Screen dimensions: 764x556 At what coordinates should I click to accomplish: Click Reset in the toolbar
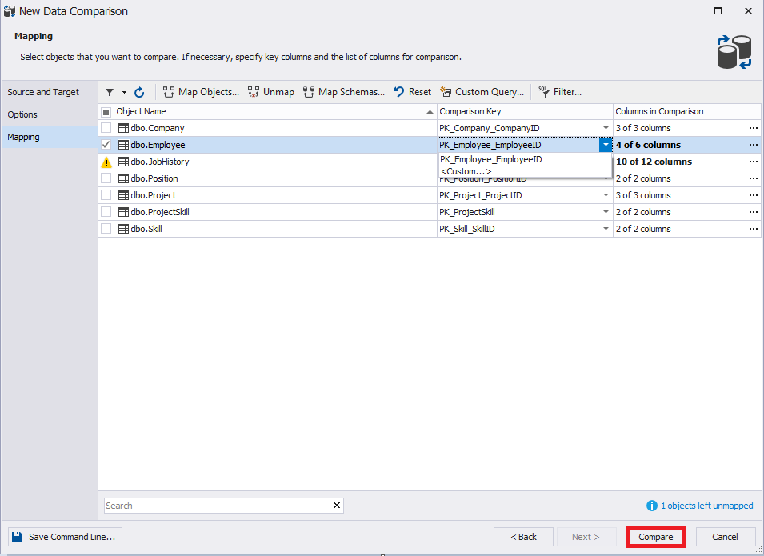coord(413,92)
